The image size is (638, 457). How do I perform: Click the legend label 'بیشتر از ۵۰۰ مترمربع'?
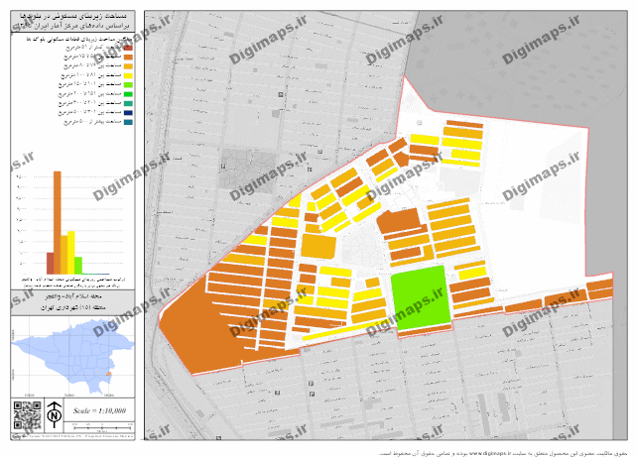coord(92,122)
